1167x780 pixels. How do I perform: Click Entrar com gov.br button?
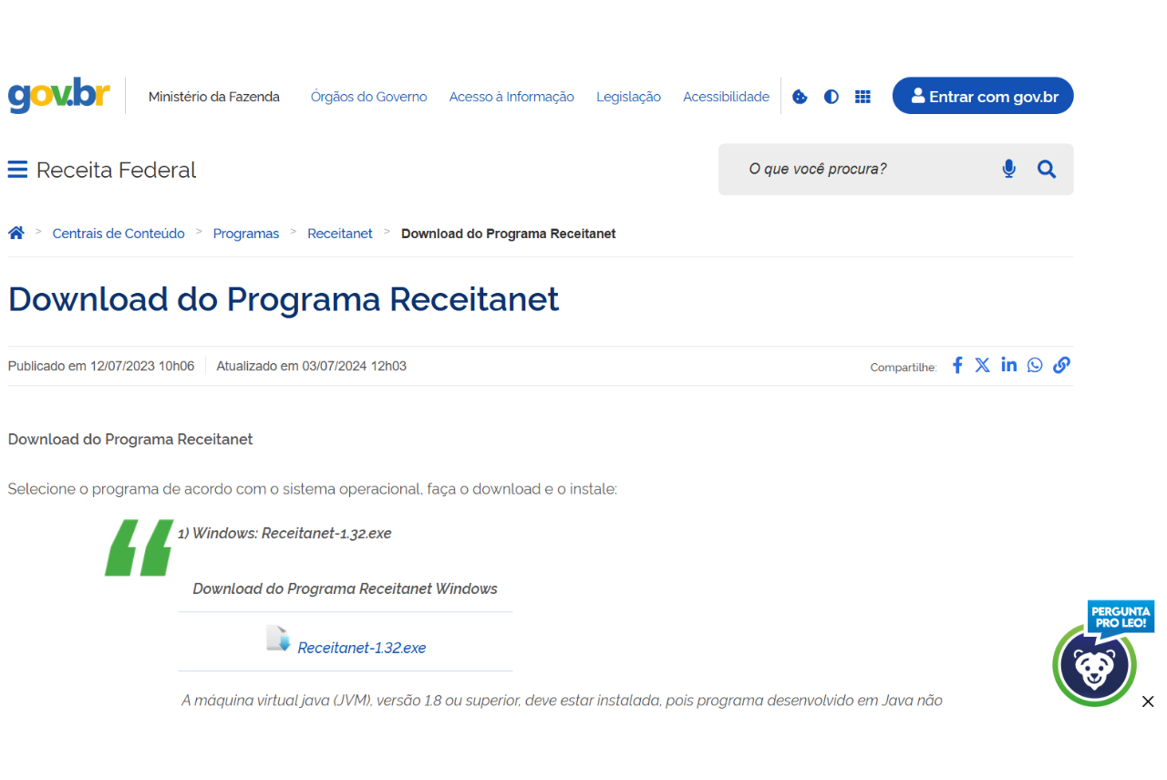point(983,96)
